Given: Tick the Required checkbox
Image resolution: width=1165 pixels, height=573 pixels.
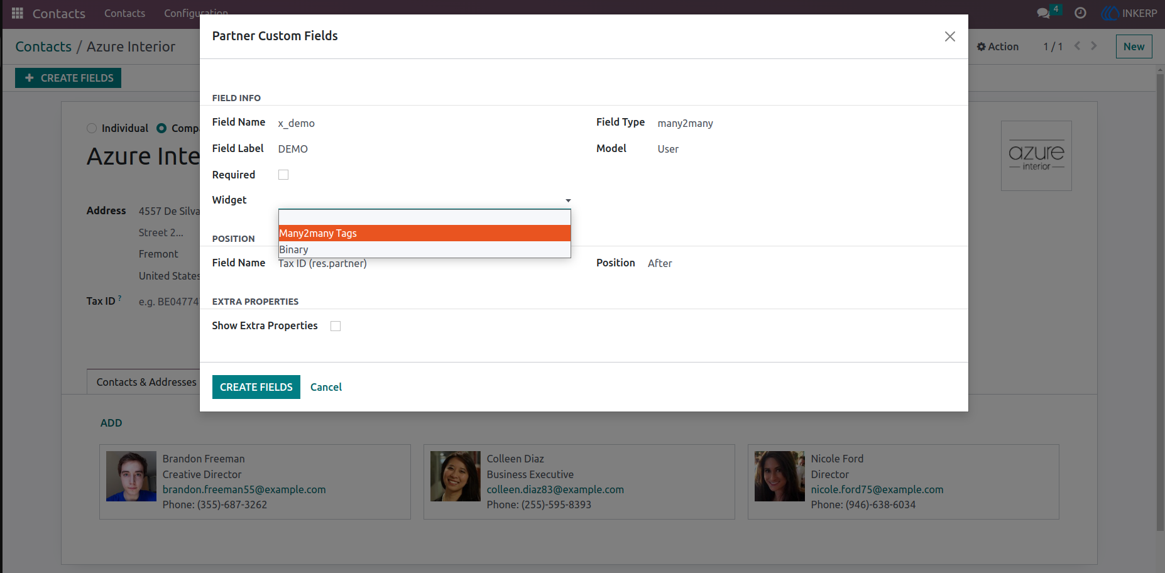Looking at the screenshot, I should click(283, 175).
